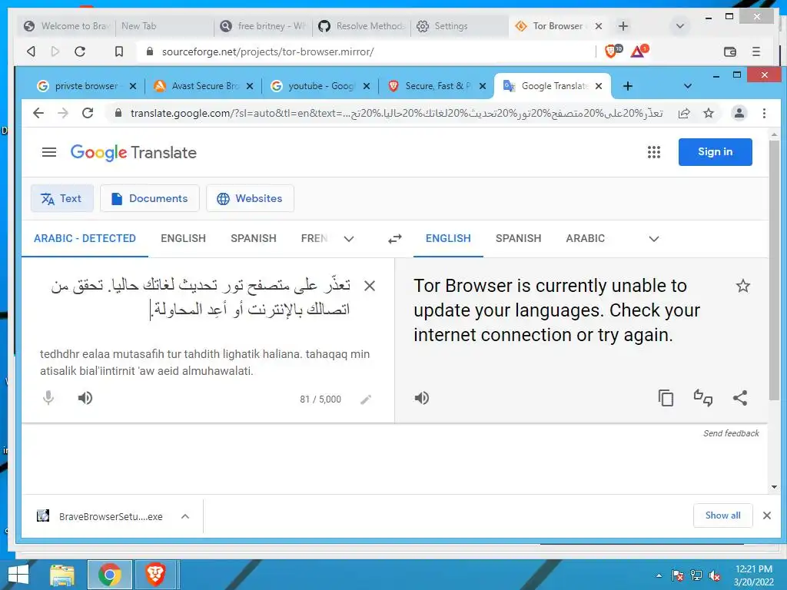Switch to Resolve Method GitHub tab
Viewport: 787px width, 590px height.
coord(361,26)
